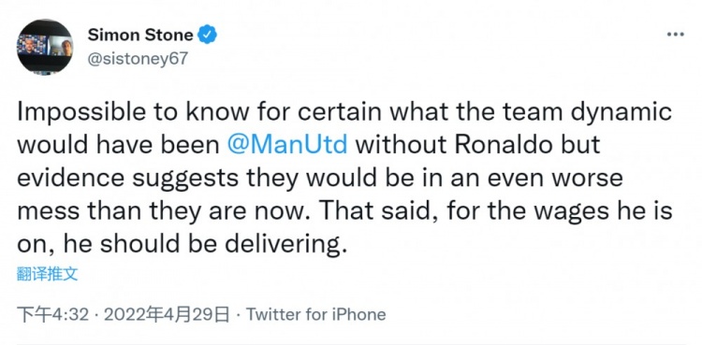Click the 2022年4月29日 date

coord(167,314)
